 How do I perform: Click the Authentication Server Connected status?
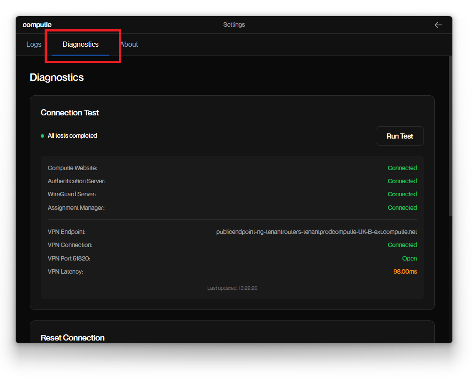[402, 181]
